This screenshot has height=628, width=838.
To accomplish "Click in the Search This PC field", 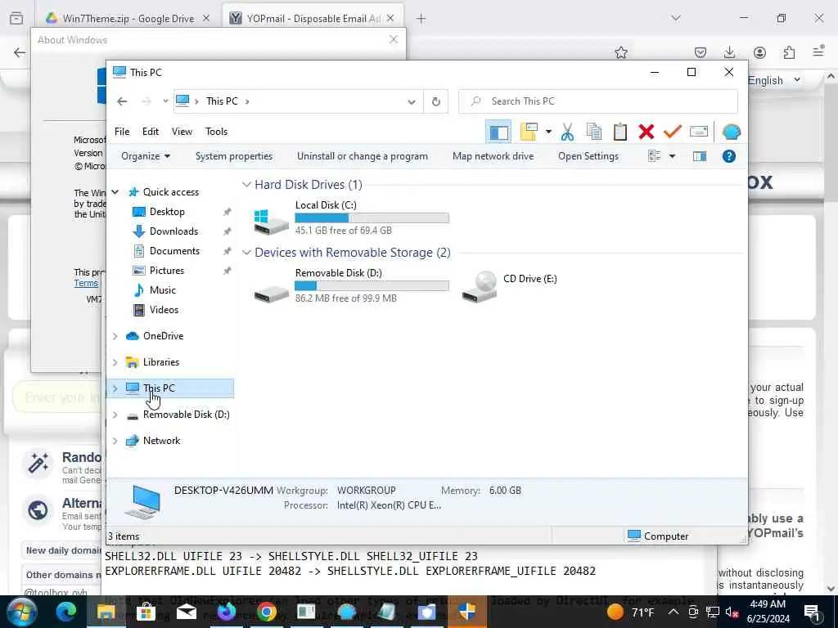I will [598, 101].
